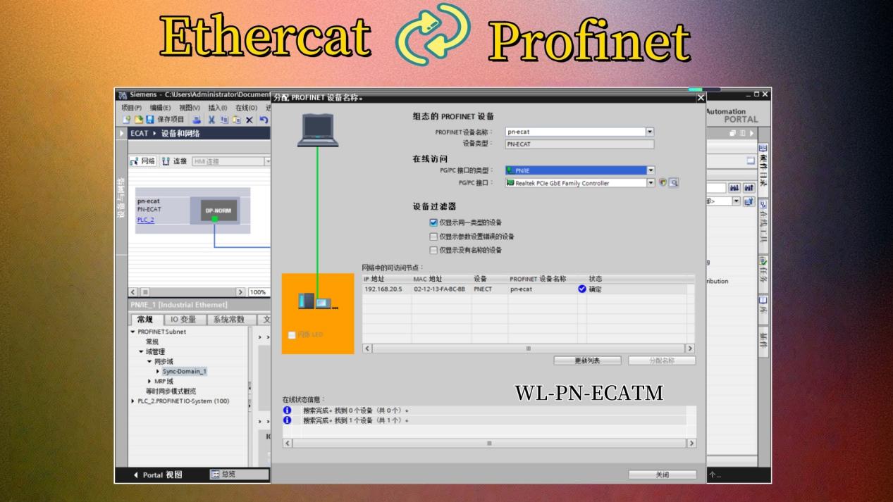Click the 连接 connections button
The height and width of the screenshot is (502, 893).
click(175, 161)
